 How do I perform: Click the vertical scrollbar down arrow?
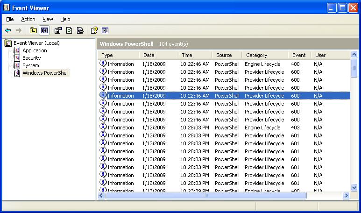pyautogui.click(x=354, y=187)
